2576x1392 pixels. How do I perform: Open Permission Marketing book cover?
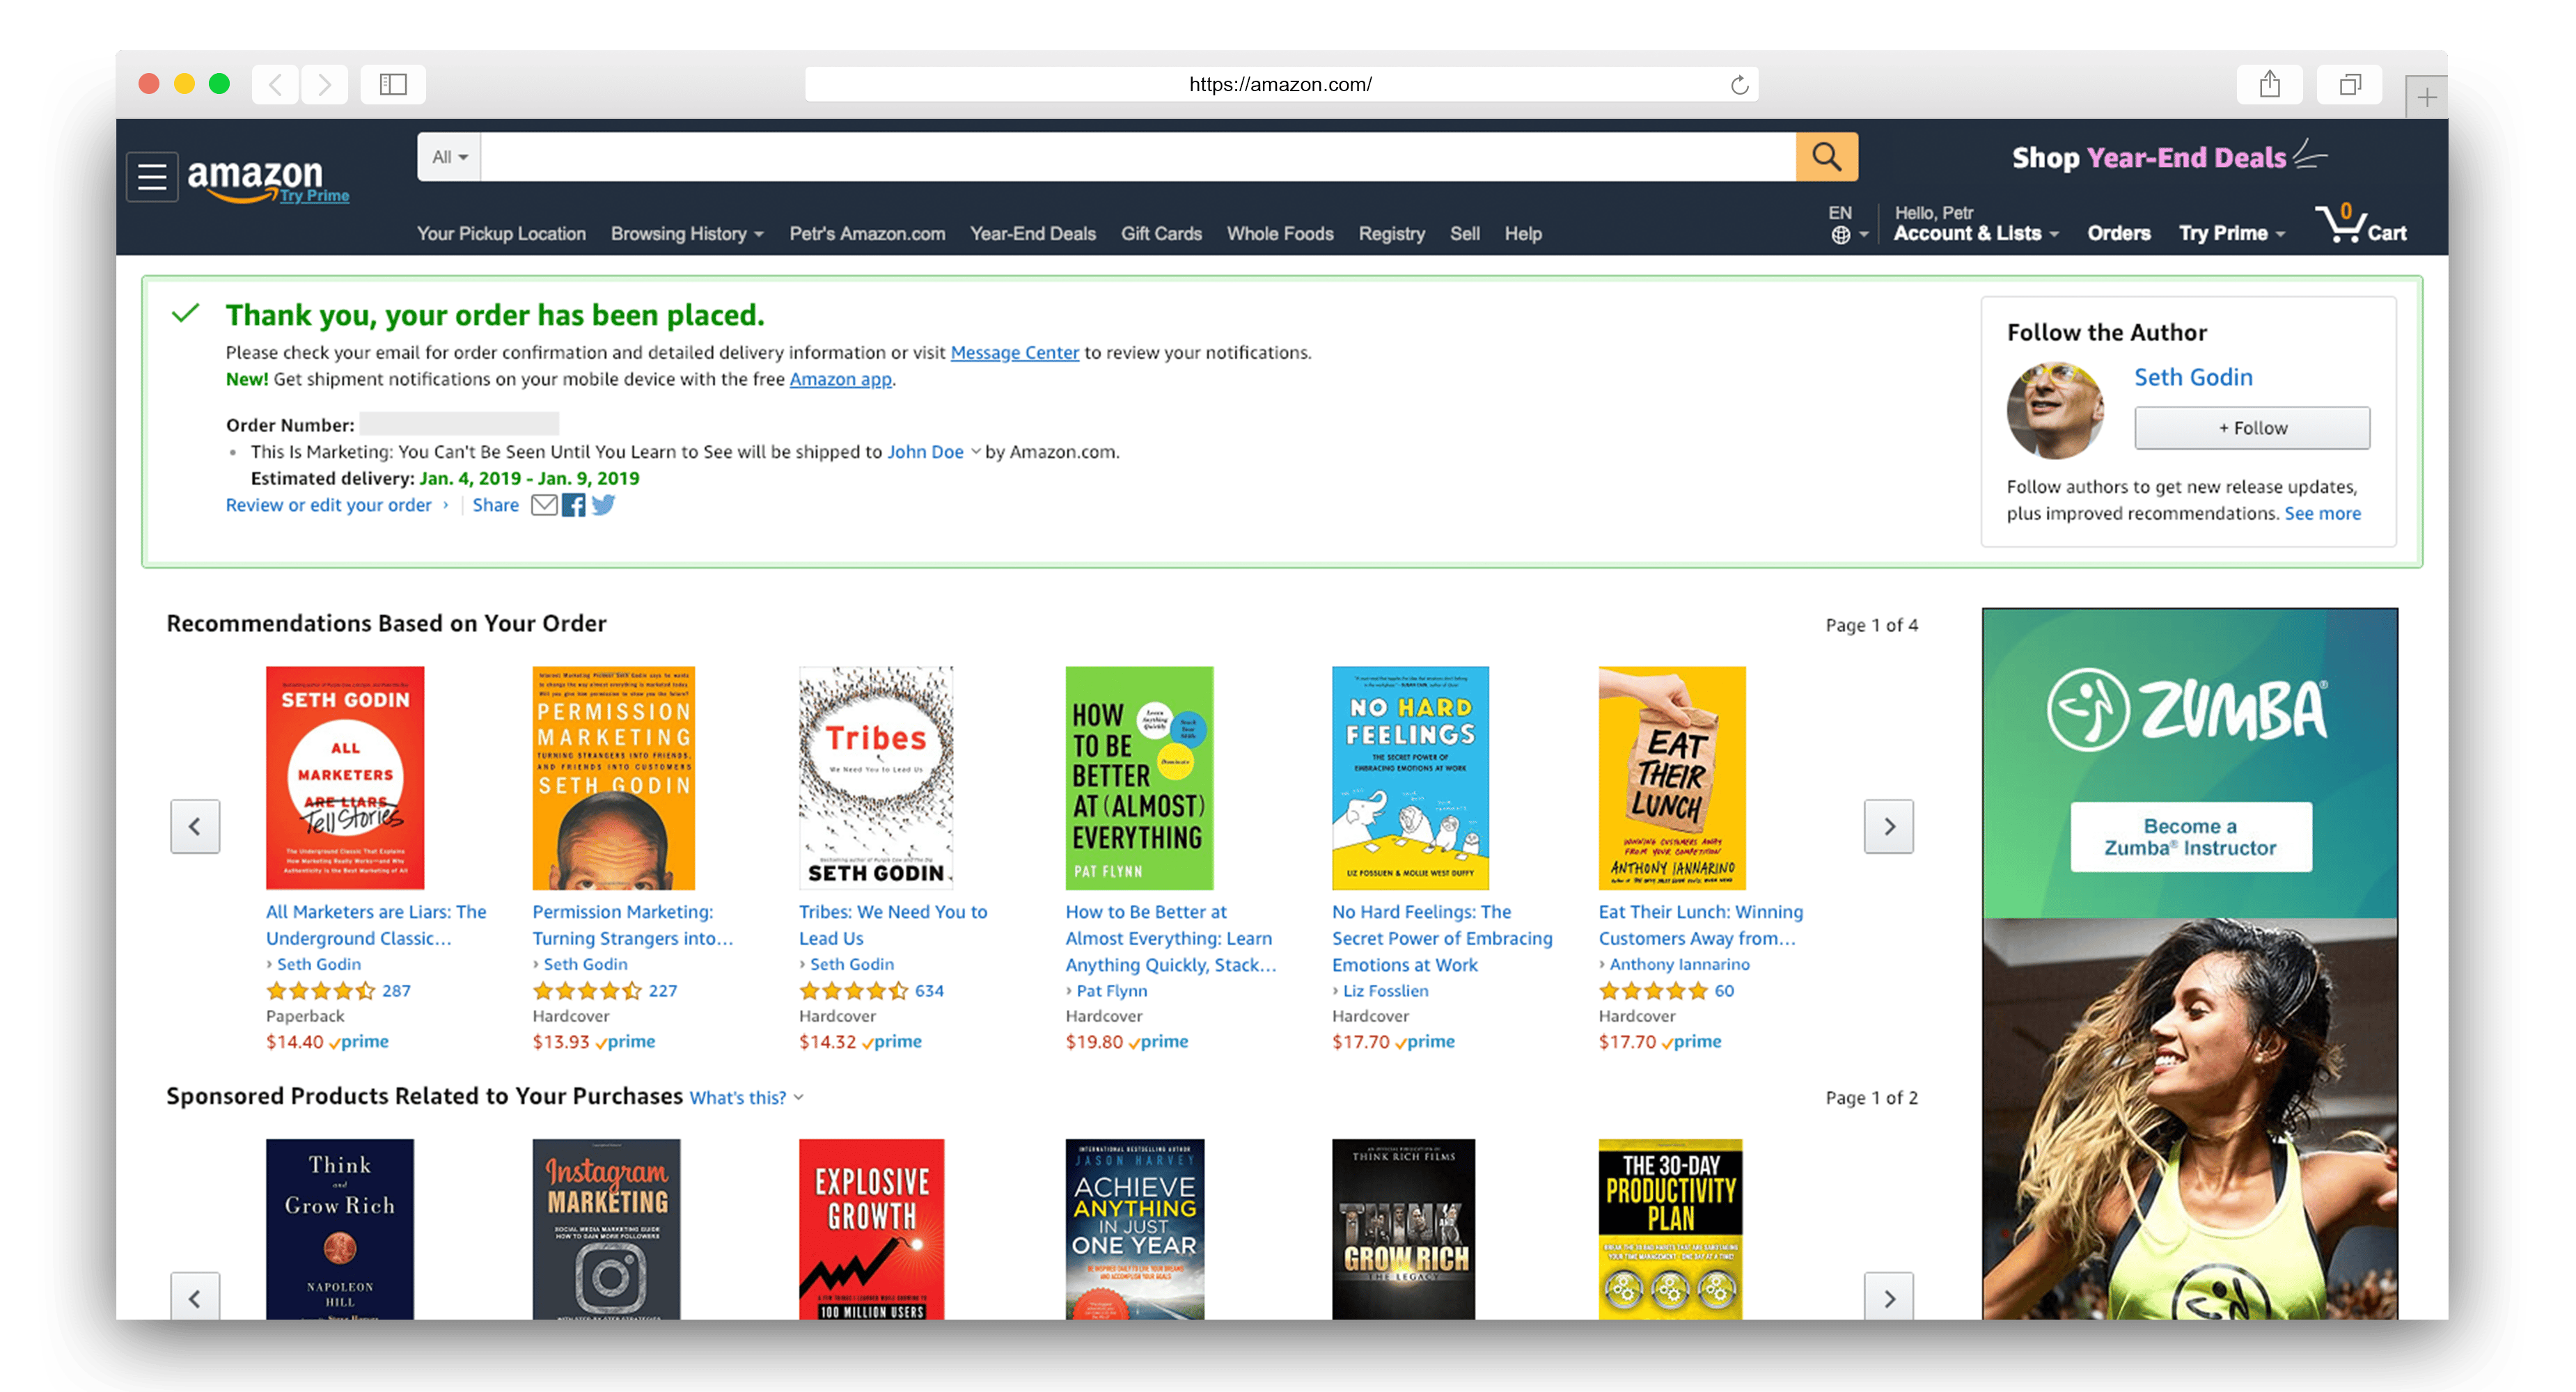pos(613,778)
